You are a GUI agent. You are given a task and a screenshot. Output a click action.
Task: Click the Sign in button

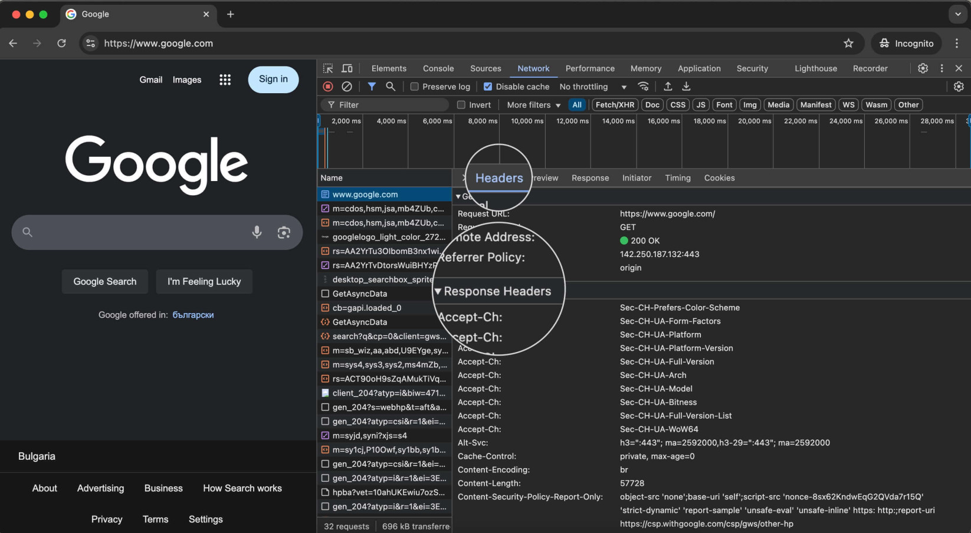pos(273,80)
